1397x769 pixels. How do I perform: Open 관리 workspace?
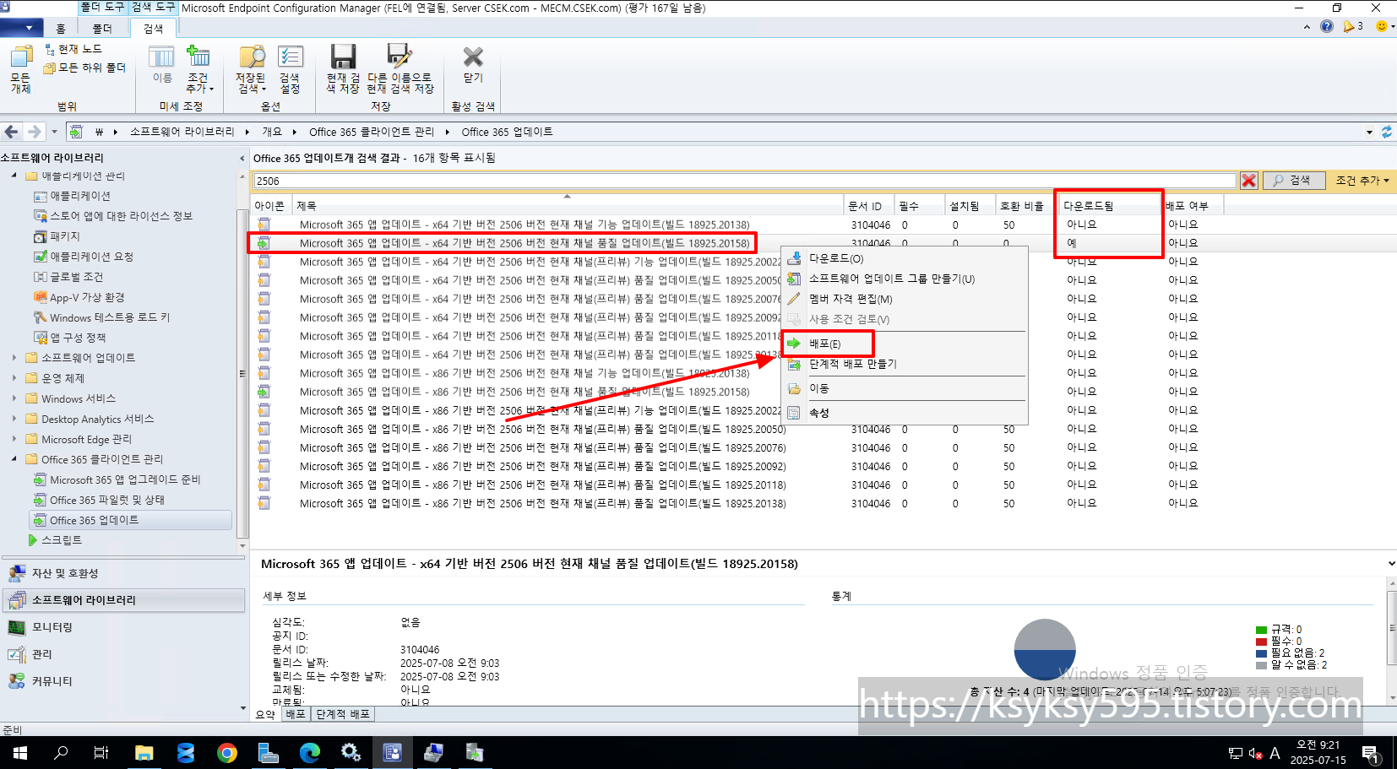(x=123, y=654)
